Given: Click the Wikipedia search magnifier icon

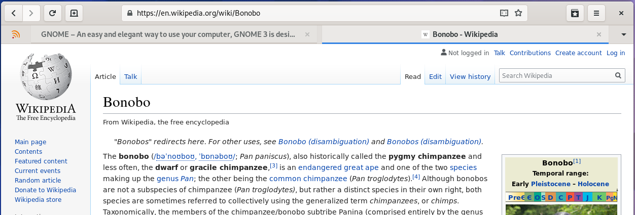Looking at the screenshot, I should (x=618, y=76).
